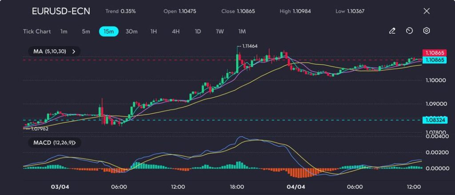The image size is (455, 195).
Task: Select the 1m timeframe
Action: coord(64,32)
